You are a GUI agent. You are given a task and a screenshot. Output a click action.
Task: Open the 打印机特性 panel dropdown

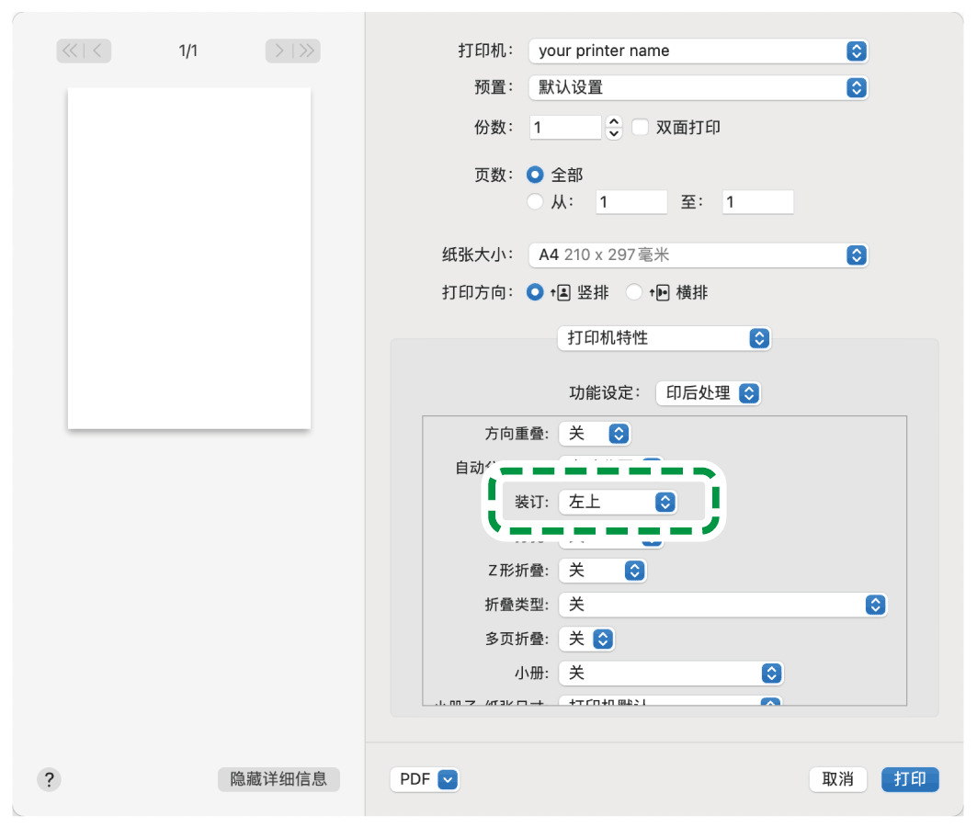664,338
